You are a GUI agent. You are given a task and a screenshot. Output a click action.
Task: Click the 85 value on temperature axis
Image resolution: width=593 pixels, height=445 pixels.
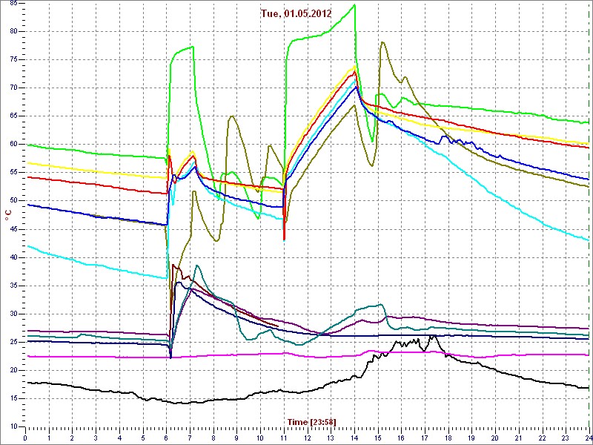point(14,30)
